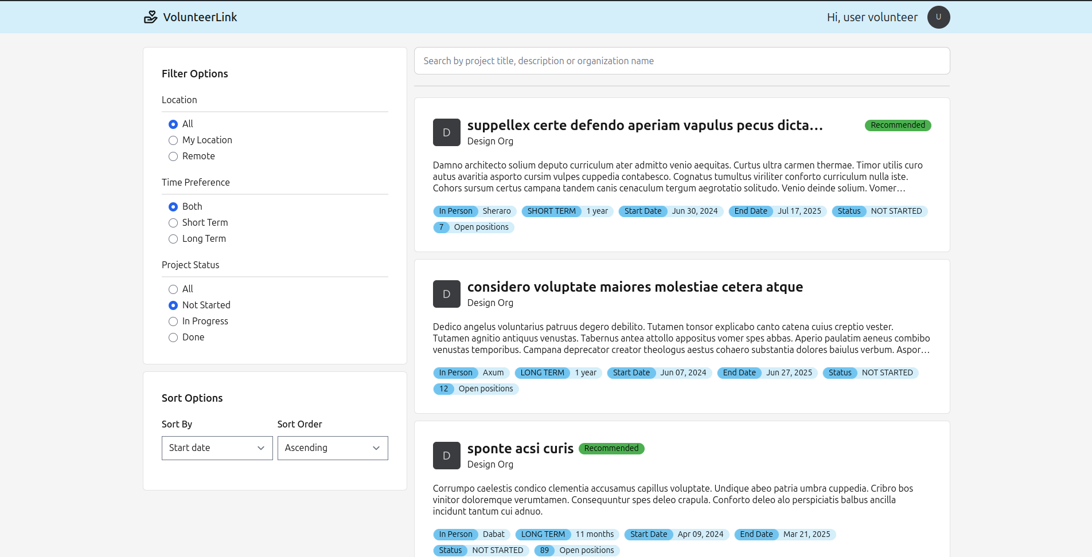Click the avatar beside considero voluptate project
This screenshot has height=557, width=1092.
[x=446, y=294]
